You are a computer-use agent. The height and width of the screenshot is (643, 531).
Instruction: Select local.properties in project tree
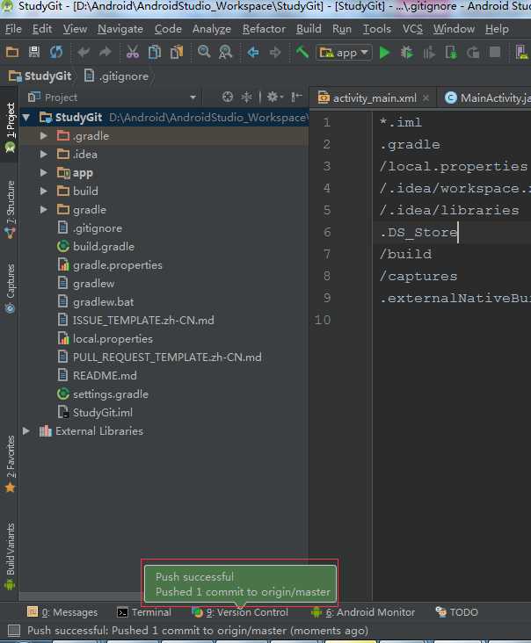coord(113,339)
